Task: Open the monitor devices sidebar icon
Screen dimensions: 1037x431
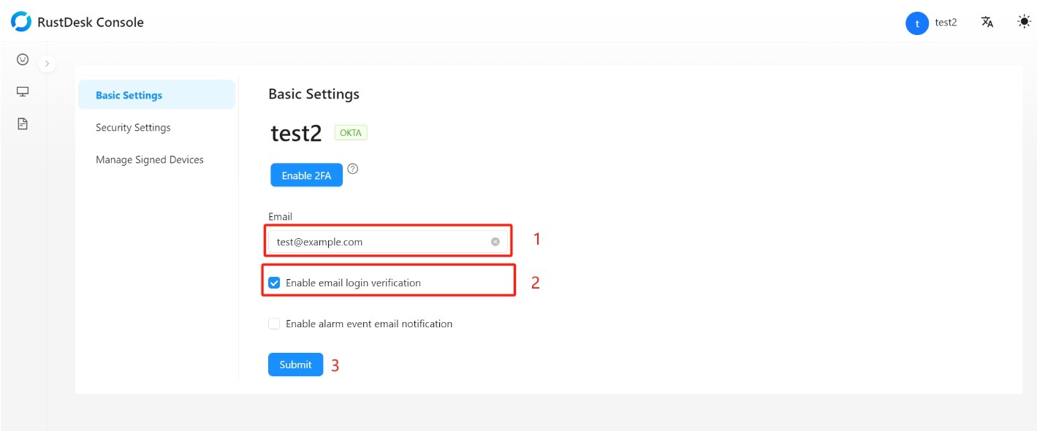Action: (x=23, y=91)
